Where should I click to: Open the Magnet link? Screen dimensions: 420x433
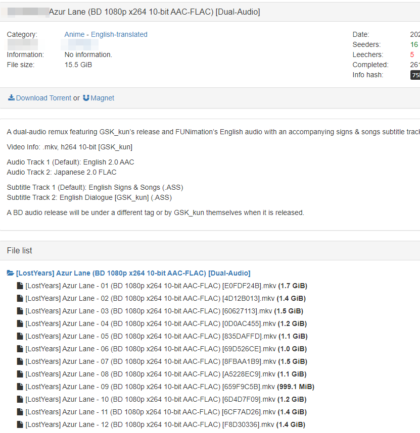pos(102,98)
